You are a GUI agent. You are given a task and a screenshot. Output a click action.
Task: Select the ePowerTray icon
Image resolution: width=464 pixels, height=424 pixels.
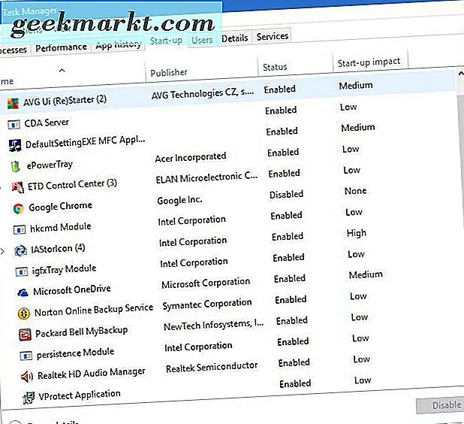[x=14, y=165]
